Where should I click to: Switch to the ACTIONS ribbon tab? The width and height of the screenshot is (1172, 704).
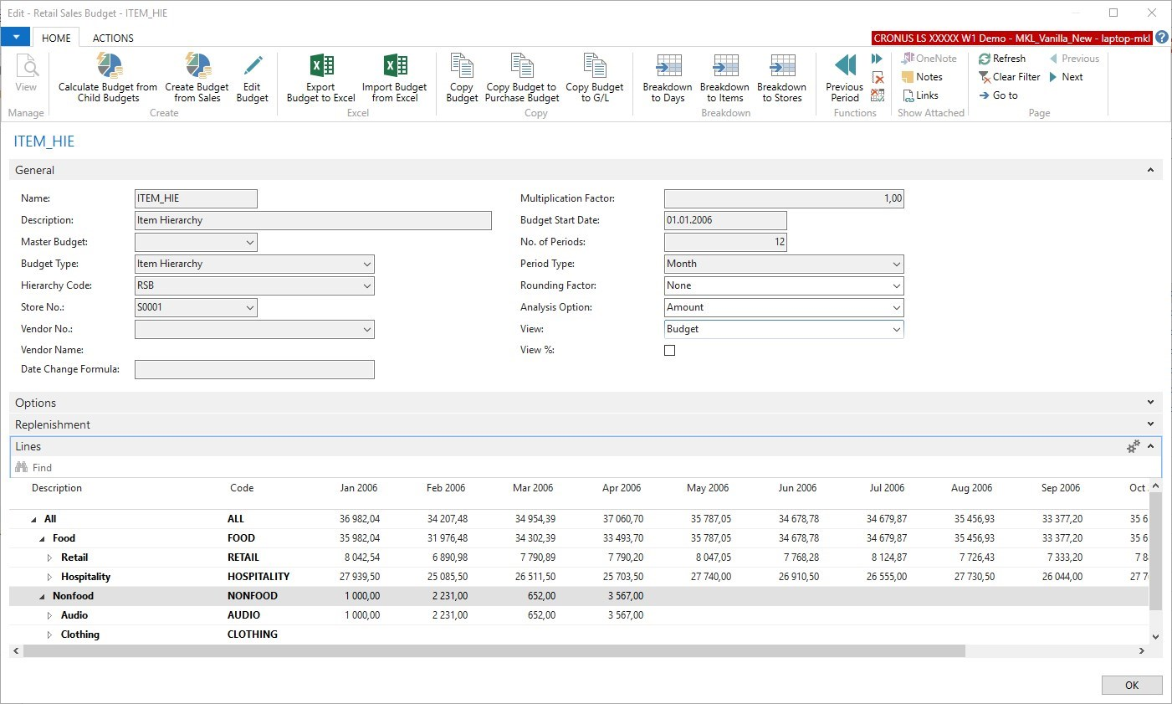click(x=113, y=38)
